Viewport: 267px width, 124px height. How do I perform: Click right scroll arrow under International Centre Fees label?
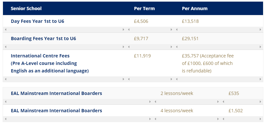click(123, 79)
